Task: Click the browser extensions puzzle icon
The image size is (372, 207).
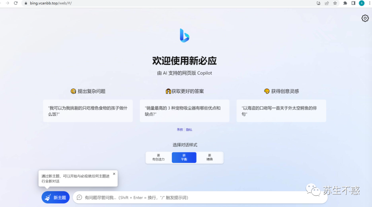Action: pos(344,3)
